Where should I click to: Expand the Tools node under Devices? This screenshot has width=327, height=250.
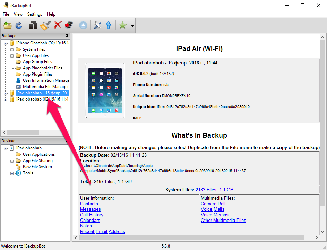(x=12, y=173)
